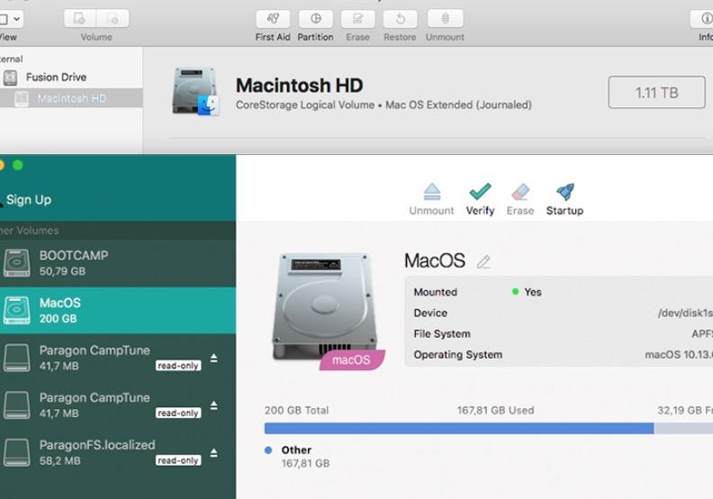Select the BOOTCAMP volume in list
Screen dimensions: 713x499
coord(118,263)
